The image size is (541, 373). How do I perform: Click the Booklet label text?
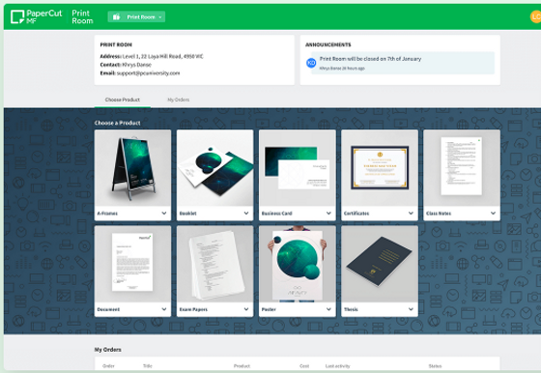tap(188, 214)
